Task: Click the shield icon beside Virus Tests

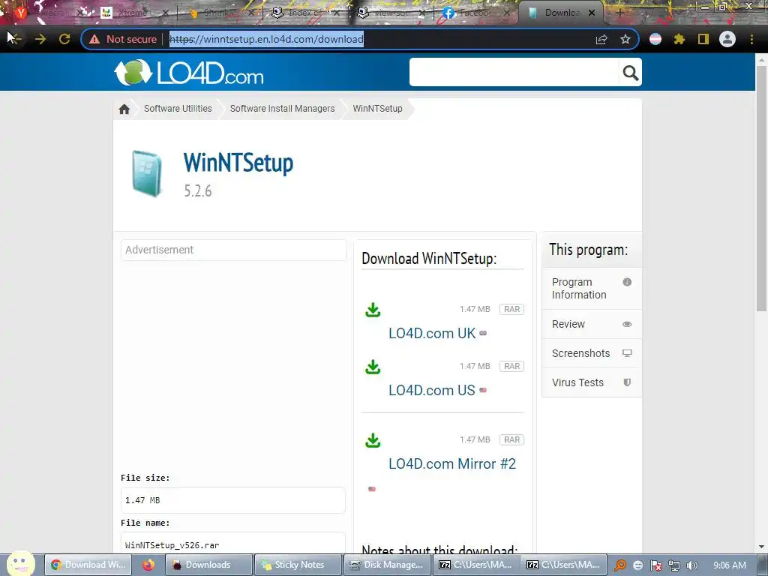Action: pyautogui.click(x=627, y=382)
